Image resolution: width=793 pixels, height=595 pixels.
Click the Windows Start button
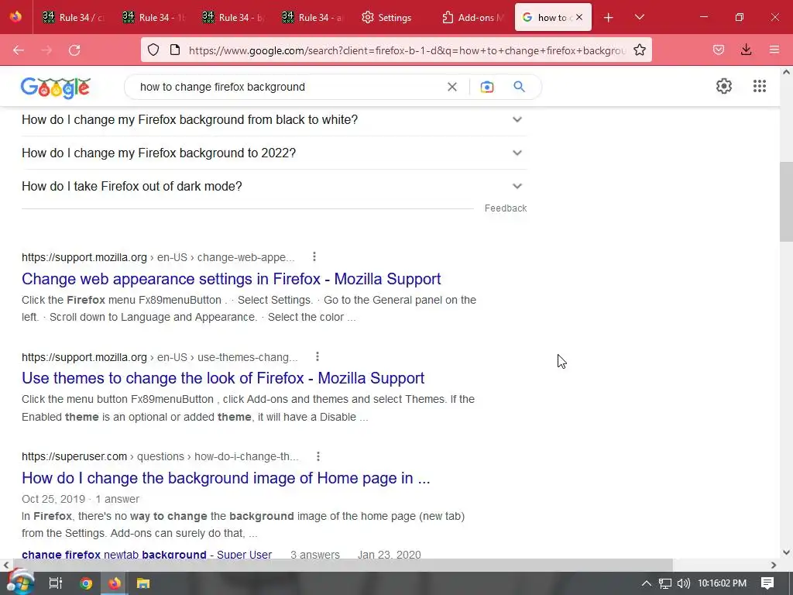[x=20, y=583]
